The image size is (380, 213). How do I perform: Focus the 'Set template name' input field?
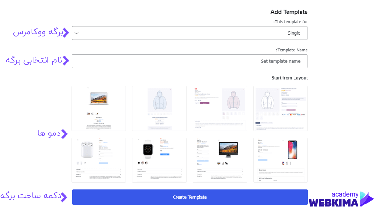(190, 61)
